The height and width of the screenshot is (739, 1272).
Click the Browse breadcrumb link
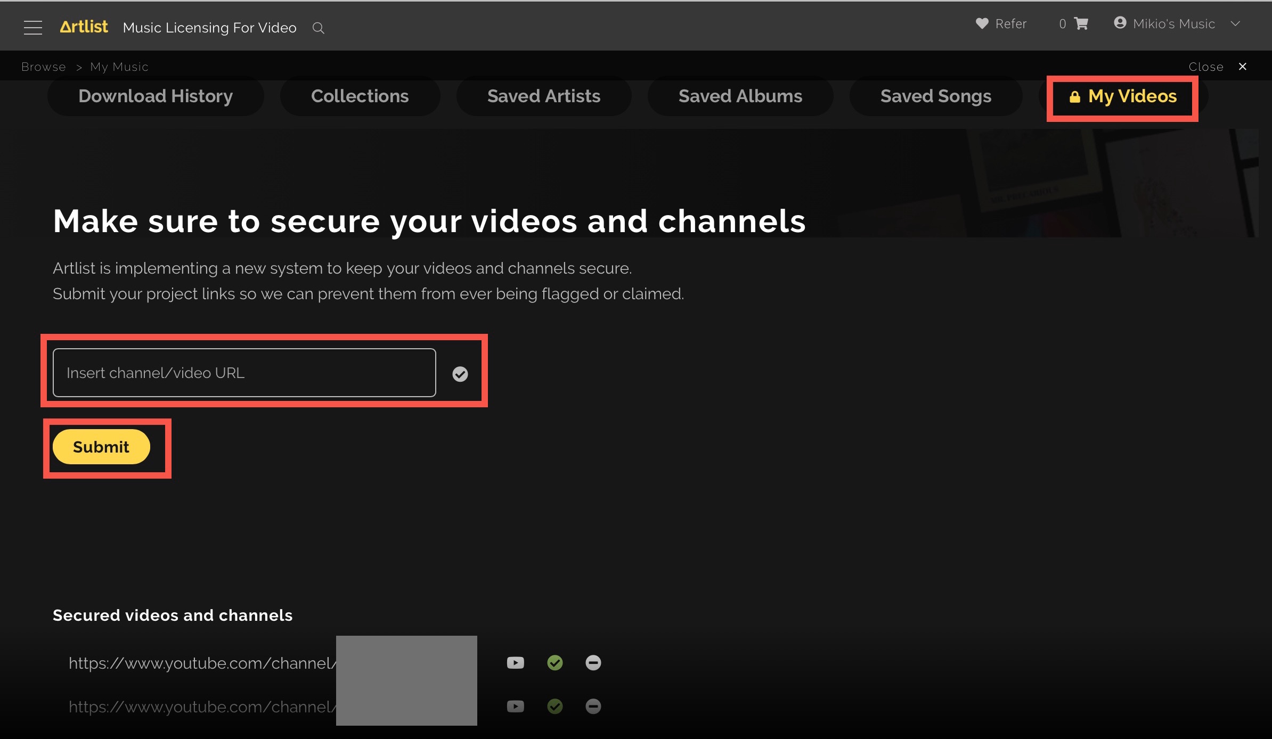pos(44,67)
